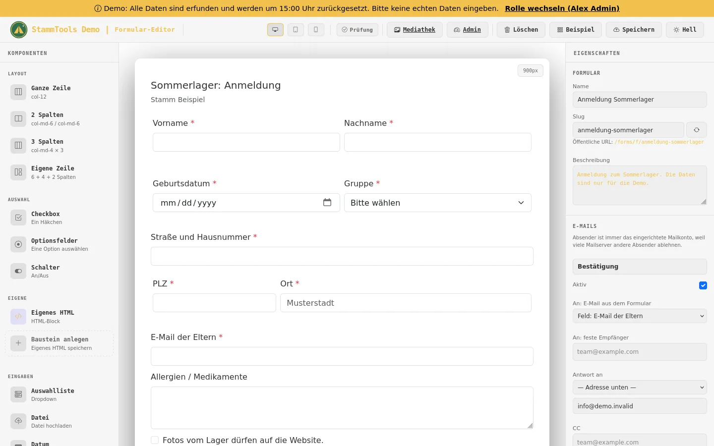
Task: Collapse the Bestätigung section
Action: point(640,267)
